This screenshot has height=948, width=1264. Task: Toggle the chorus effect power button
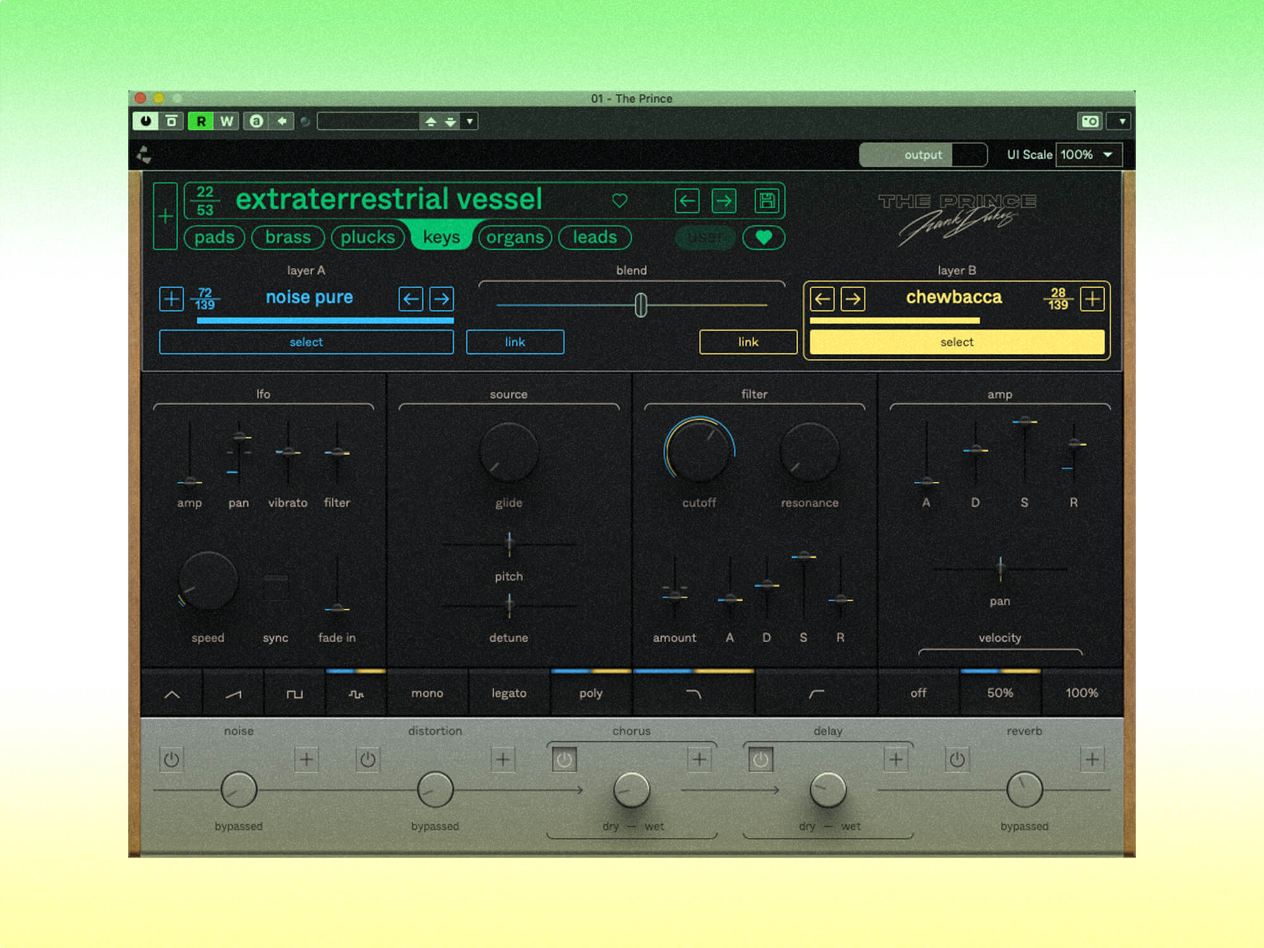click(x=564, y=760)
